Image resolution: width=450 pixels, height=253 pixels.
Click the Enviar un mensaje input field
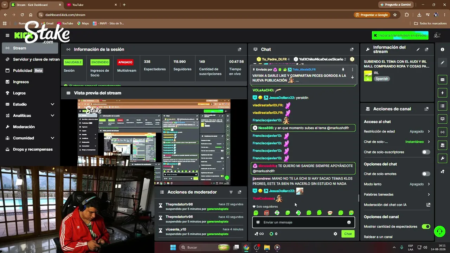pyautogui.click(x=303, y=222)
